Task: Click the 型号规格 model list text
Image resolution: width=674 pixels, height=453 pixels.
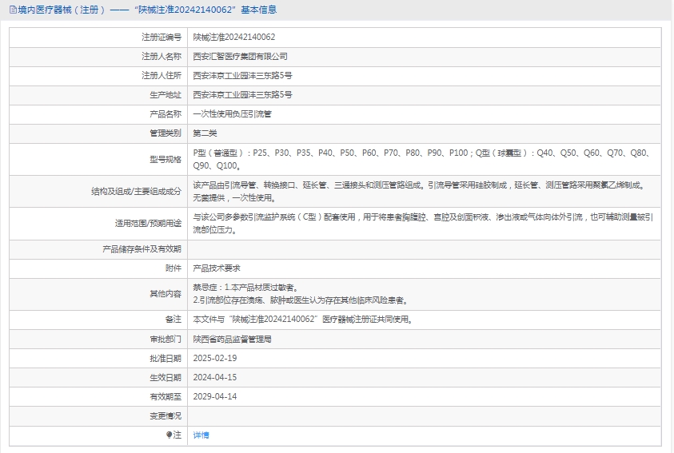Action: click(424, 159)
